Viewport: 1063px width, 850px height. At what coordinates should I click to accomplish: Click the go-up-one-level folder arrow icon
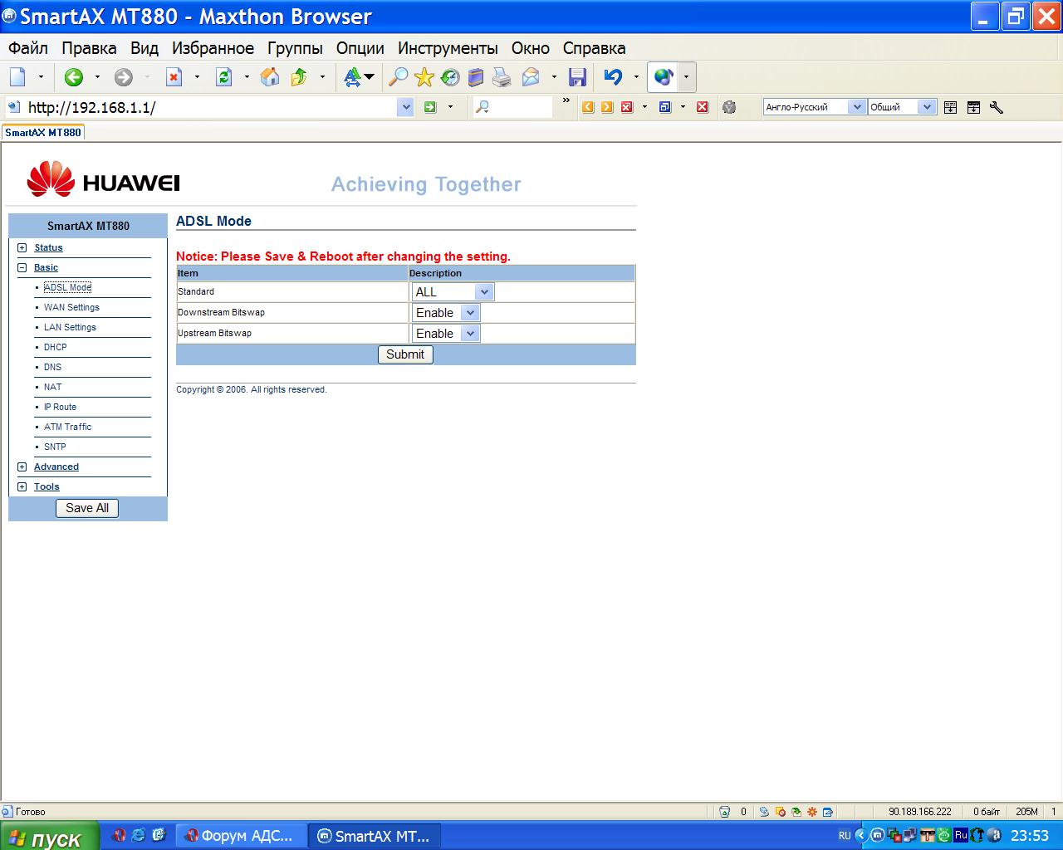299,77
